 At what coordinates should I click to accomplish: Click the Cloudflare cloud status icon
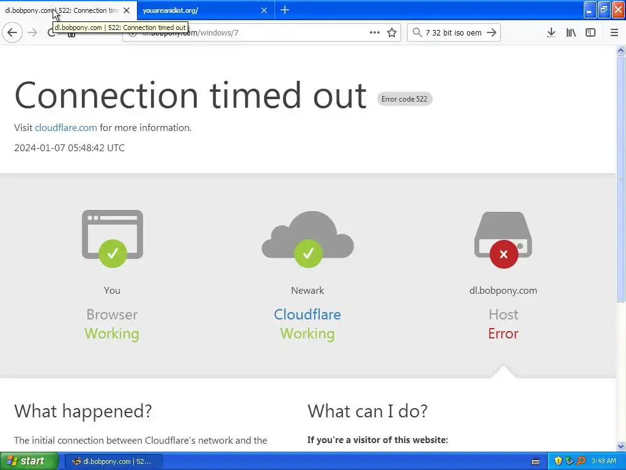307,239
